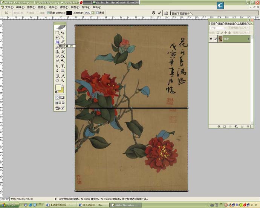Select the Move tool
This screenshot has height=208, width=260.
pos(63,33)
